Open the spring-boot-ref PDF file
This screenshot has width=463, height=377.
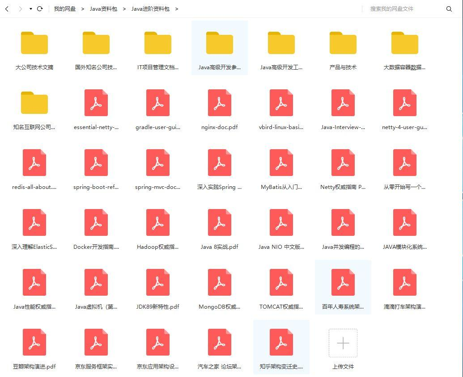[96, 168]
